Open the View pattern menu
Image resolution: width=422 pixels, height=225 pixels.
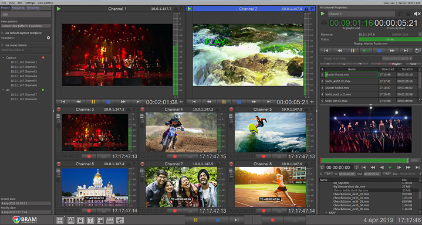click(45, 3)
